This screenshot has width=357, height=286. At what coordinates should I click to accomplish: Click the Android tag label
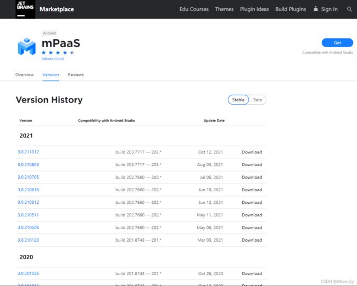pyautogui.click(x=49, y=33)
